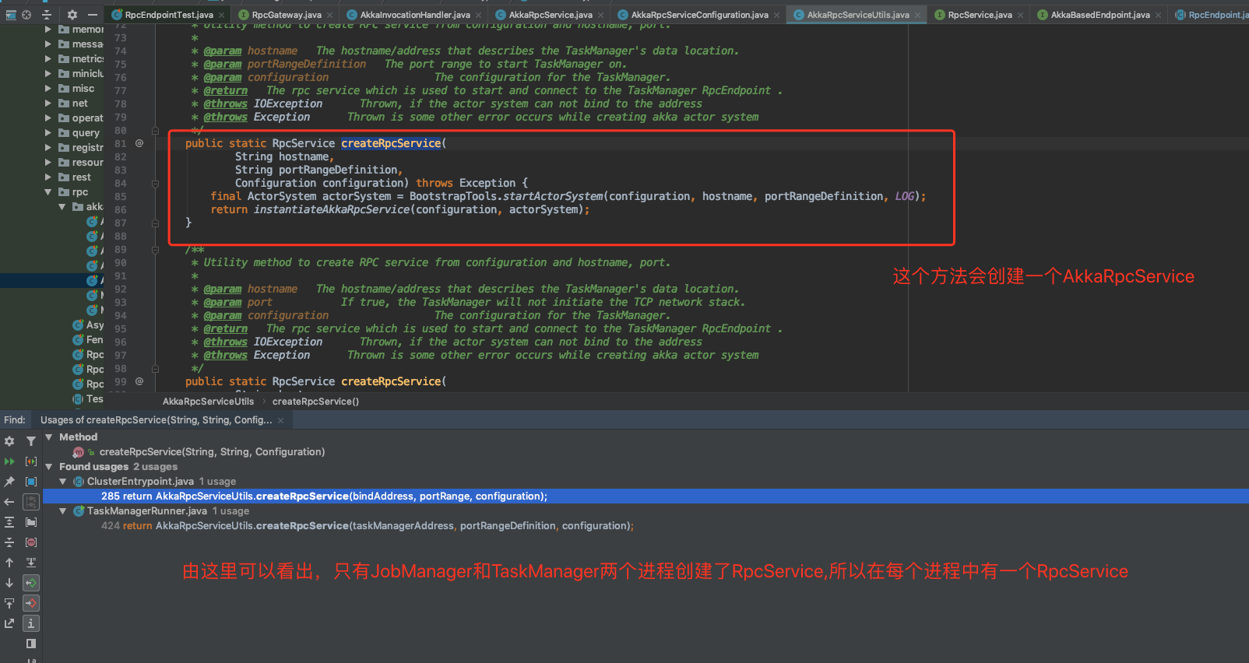Viewport: 1249px width, 663px height.
Task: Select createRpcService(String, String, Configuration) method node
Action: [x=212, y=452]
